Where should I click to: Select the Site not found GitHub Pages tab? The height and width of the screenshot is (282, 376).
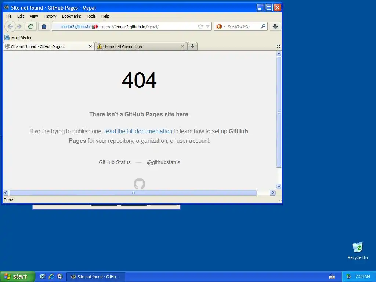tap(49, 47)
